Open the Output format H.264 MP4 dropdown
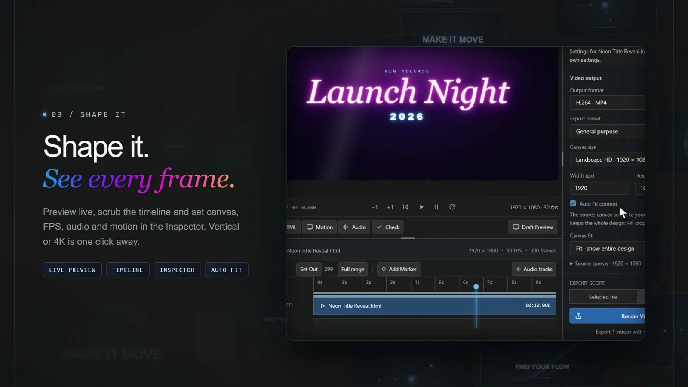The image size is (688, 387). click(607, 103)
